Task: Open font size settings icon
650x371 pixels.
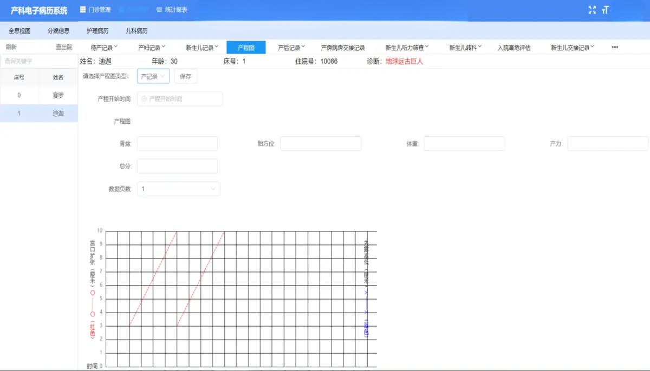Action: click(606, 10)
